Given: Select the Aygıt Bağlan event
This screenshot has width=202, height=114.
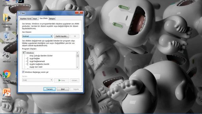Looking at the screenshot, I should click(x=34, y=58).
